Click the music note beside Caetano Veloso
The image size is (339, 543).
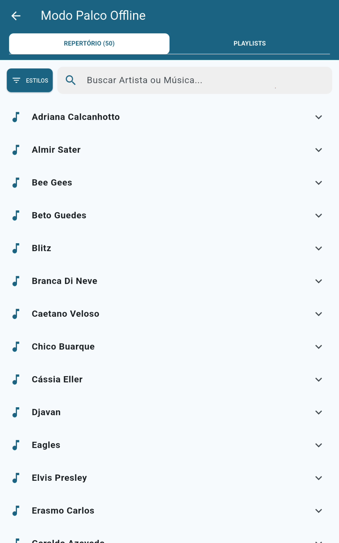pos(16,314)
